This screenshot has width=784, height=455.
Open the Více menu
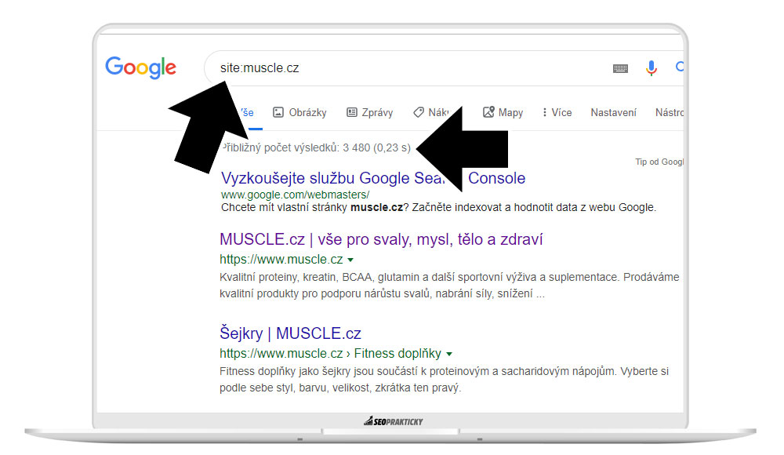pos(557,113)
